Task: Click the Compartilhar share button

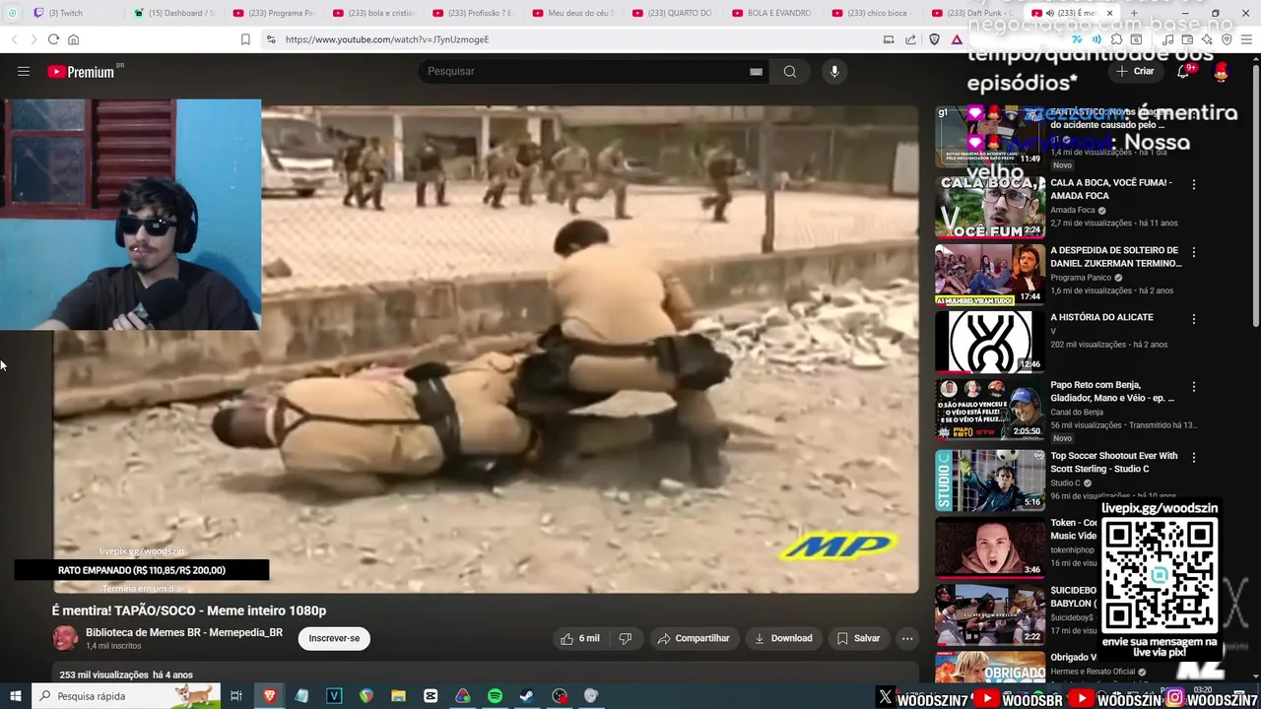Action: [694, 638]
